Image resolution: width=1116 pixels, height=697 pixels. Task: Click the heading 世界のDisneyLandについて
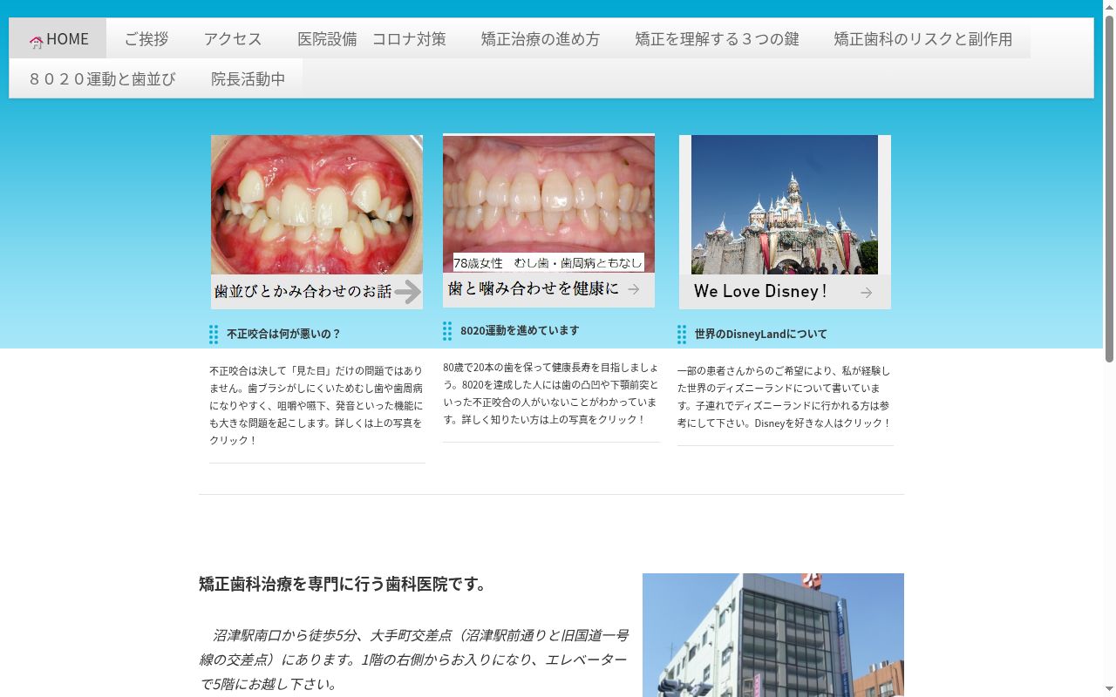pos(761,335)
